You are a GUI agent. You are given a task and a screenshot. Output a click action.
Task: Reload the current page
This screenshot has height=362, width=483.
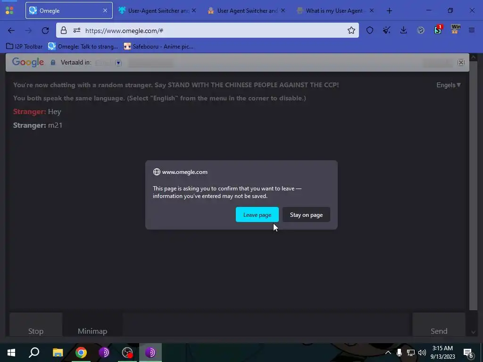coord(45,31)
